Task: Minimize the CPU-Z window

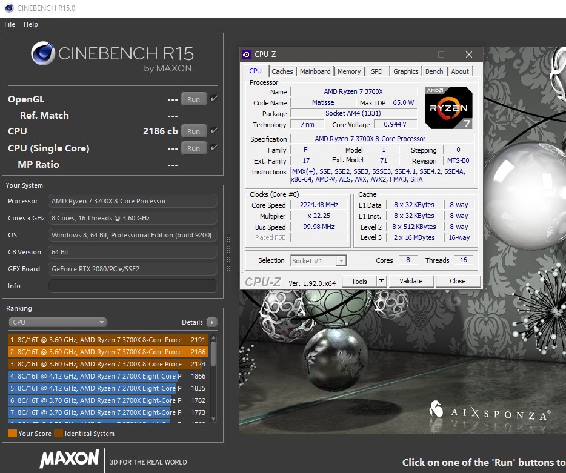Action: pos(414,55)
